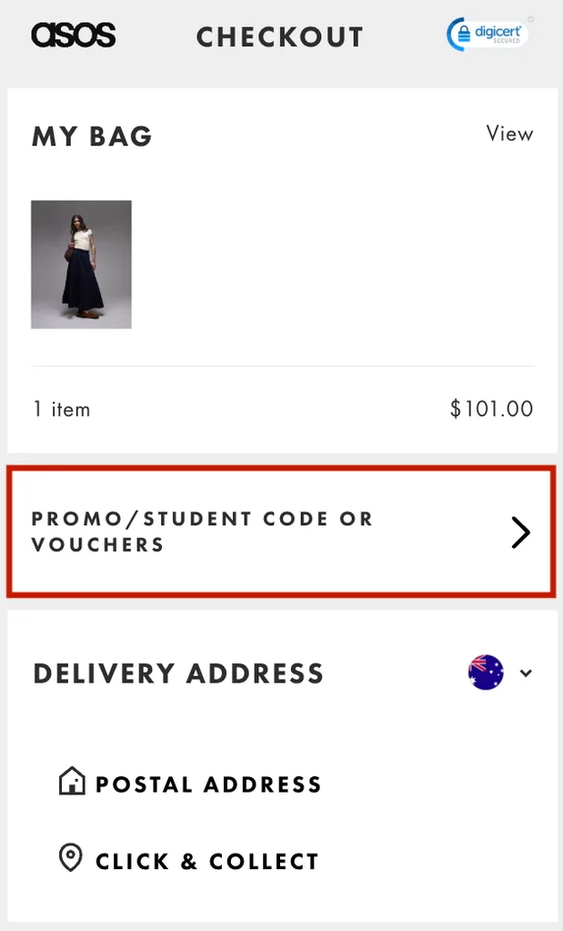Open the Promo/Student Code or Vouchers section

282,531
